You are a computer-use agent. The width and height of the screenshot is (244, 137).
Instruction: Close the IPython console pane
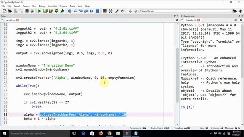[x=242, y=16]
